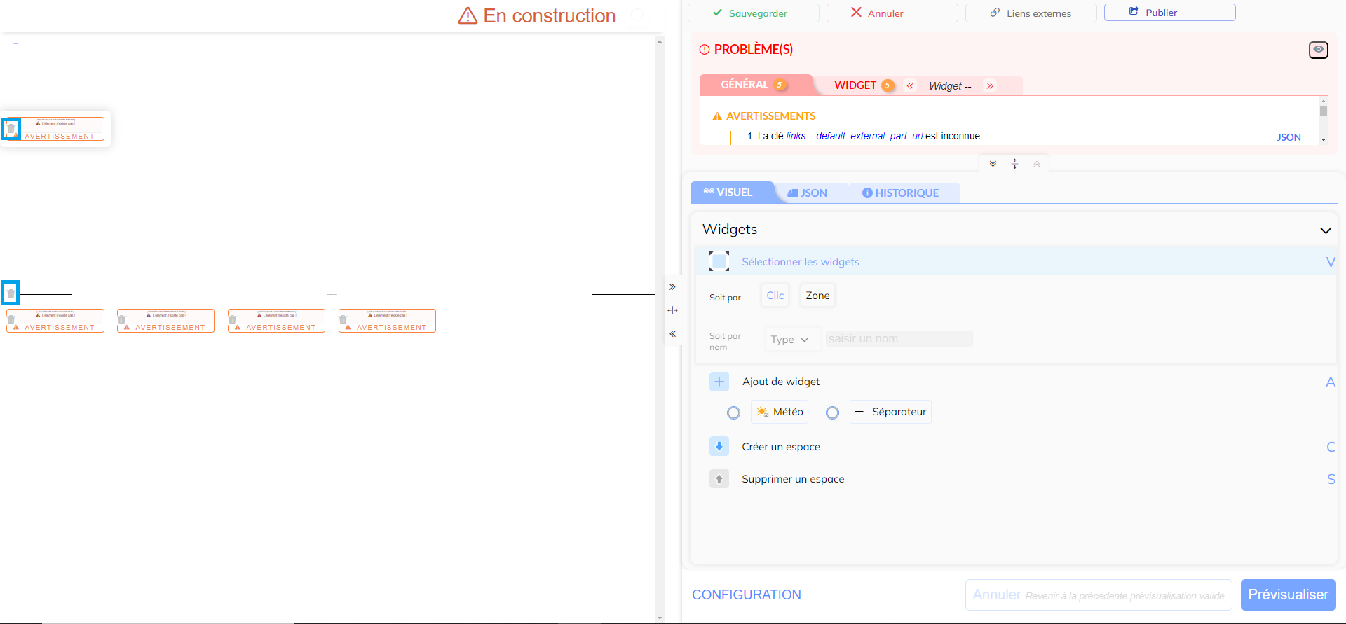
Task: Collapse problems panel with double-down chevron
Action: [993, 164]
